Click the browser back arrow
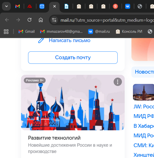 point(7,20)
